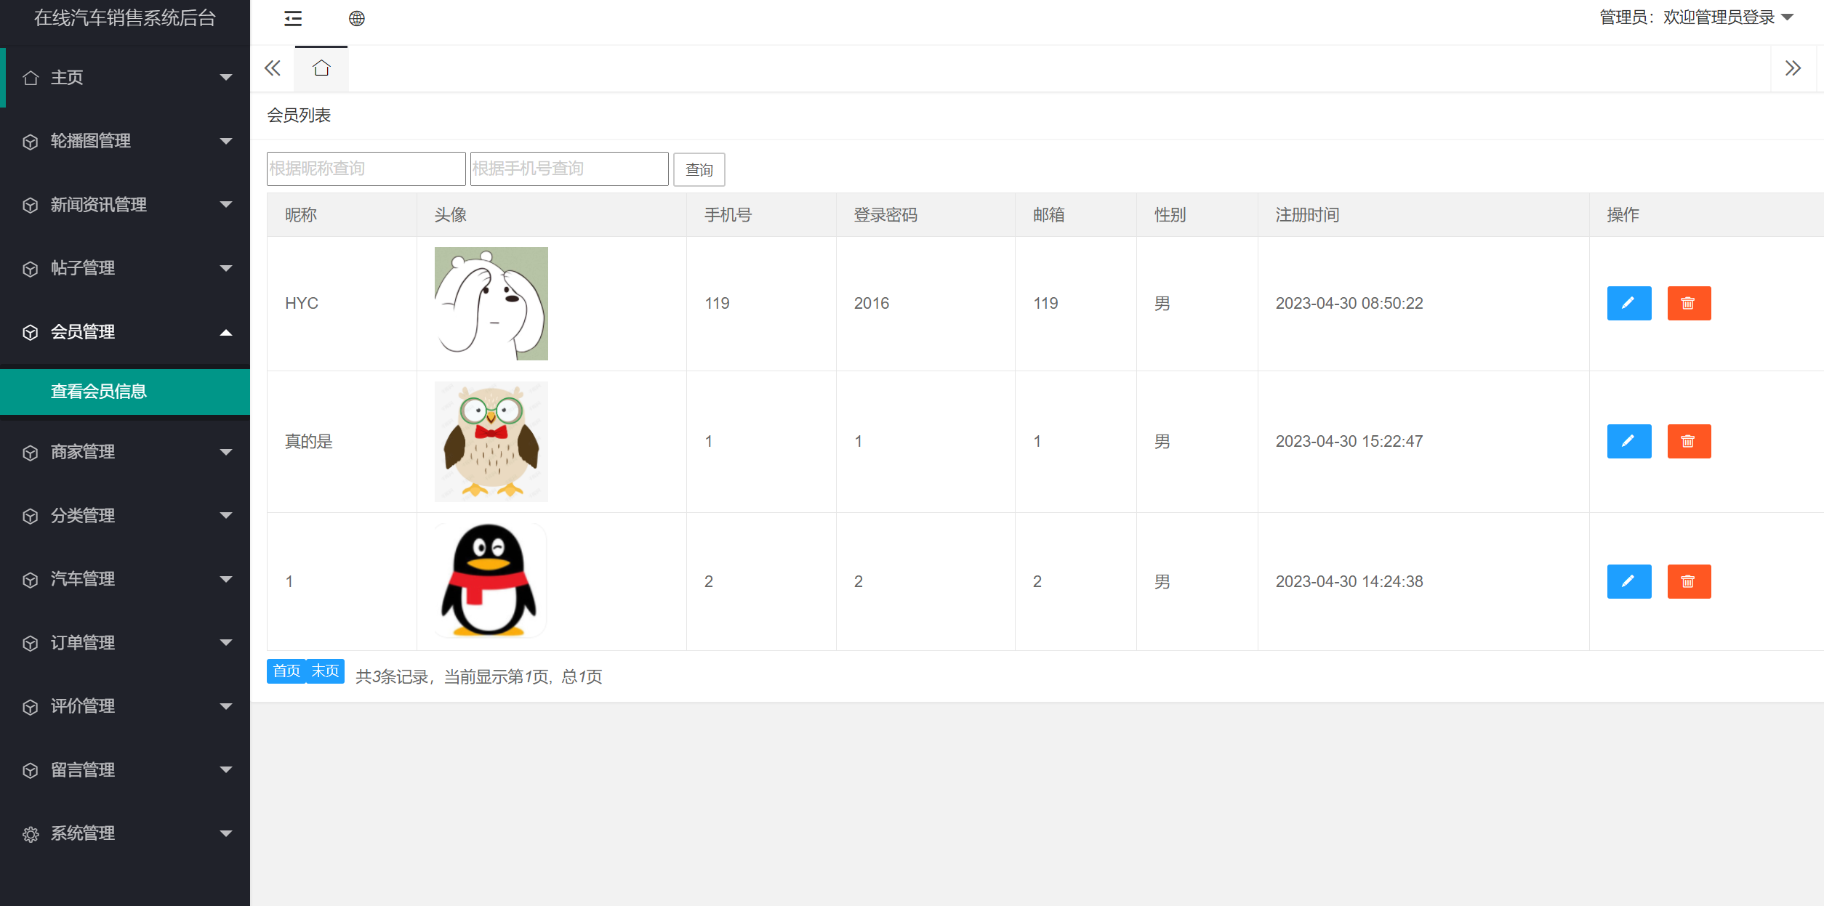Collapse the 会员管理 sidebar menu
1824x906 pixels.
tap(125, 332)
